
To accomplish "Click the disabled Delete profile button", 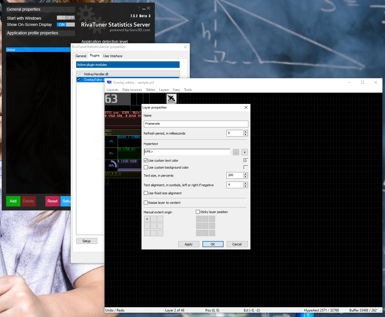I will click(28, 201).
